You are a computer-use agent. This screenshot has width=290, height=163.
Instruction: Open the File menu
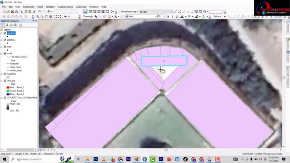pos(4,7)
